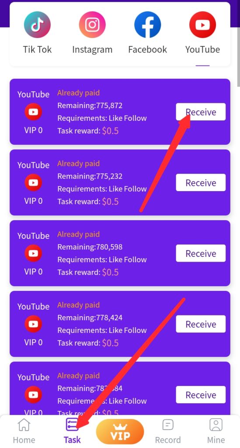Receive the task with 775,872 remaining
Image resolution: width=240 pixels, height=448 pixels.
click(x=201, y=112)
